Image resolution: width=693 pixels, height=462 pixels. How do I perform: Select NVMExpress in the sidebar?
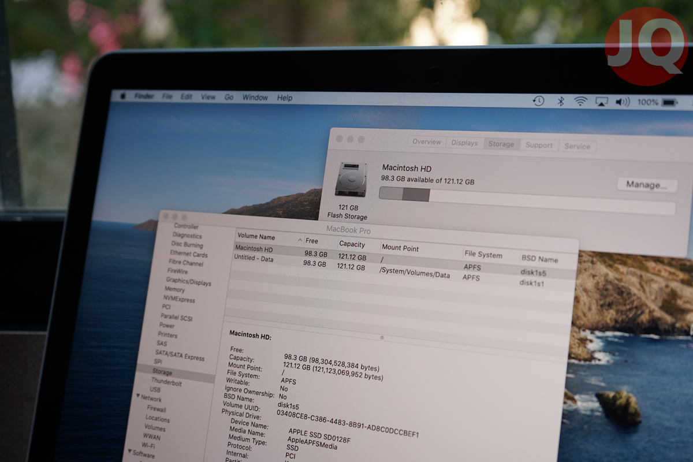coord(180,299)
